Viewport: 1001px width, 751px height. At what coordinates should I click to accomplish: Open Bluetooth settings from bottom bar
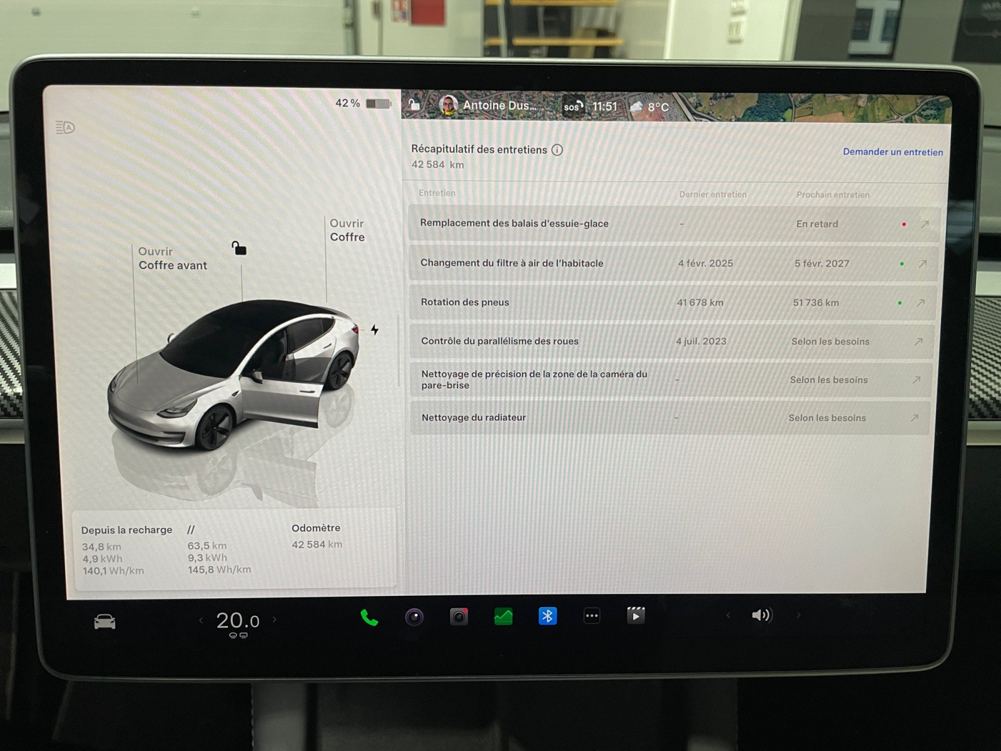547,616
